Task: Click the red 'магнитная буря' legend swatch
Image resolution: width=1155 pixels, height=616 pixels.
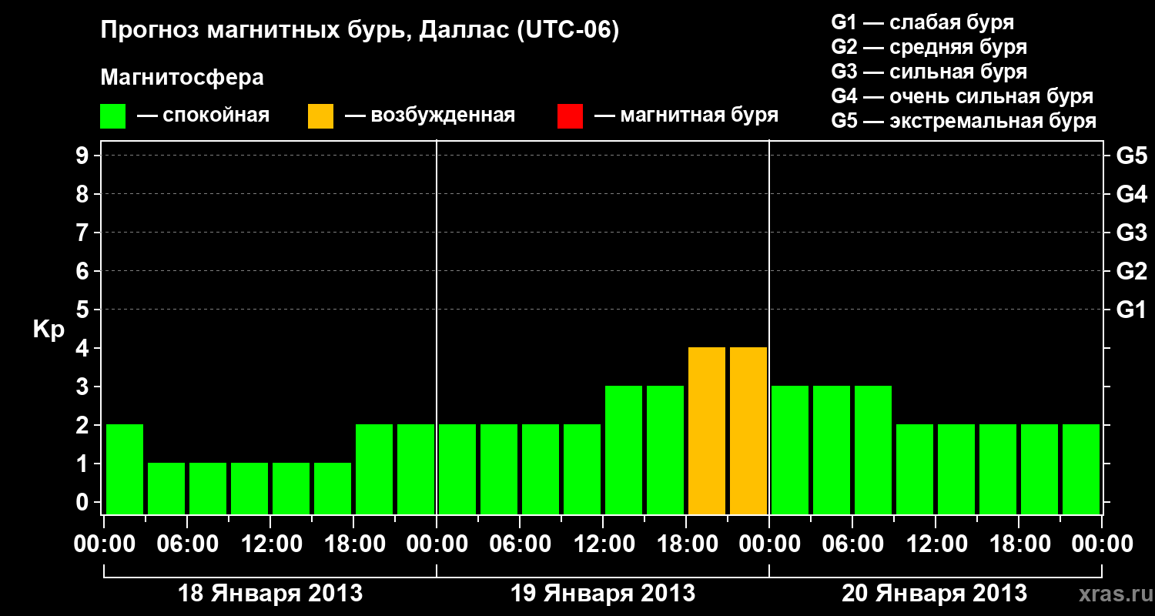Action: pyautogui.click(x=570, y=116)
